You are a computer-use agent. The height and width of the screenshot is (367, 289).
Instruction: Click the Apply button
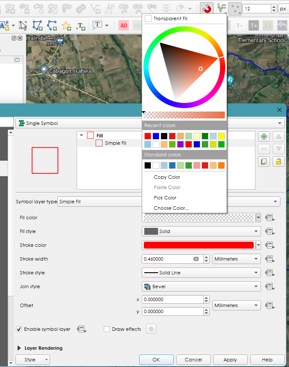(230, 360)
